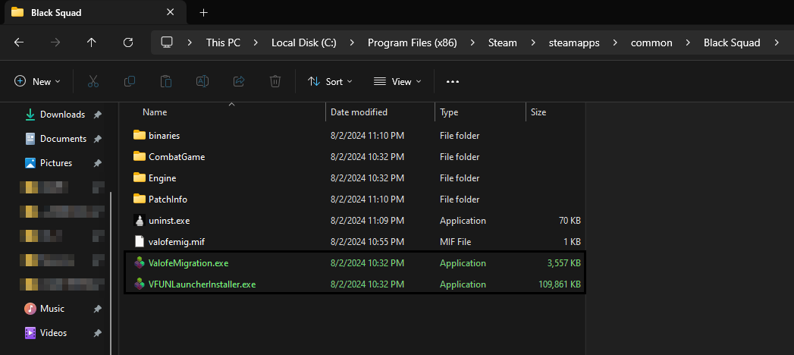The width and height of the screenshot is (794, 355).
Task: Open the See more ellipsis menu
Action: 453,81
